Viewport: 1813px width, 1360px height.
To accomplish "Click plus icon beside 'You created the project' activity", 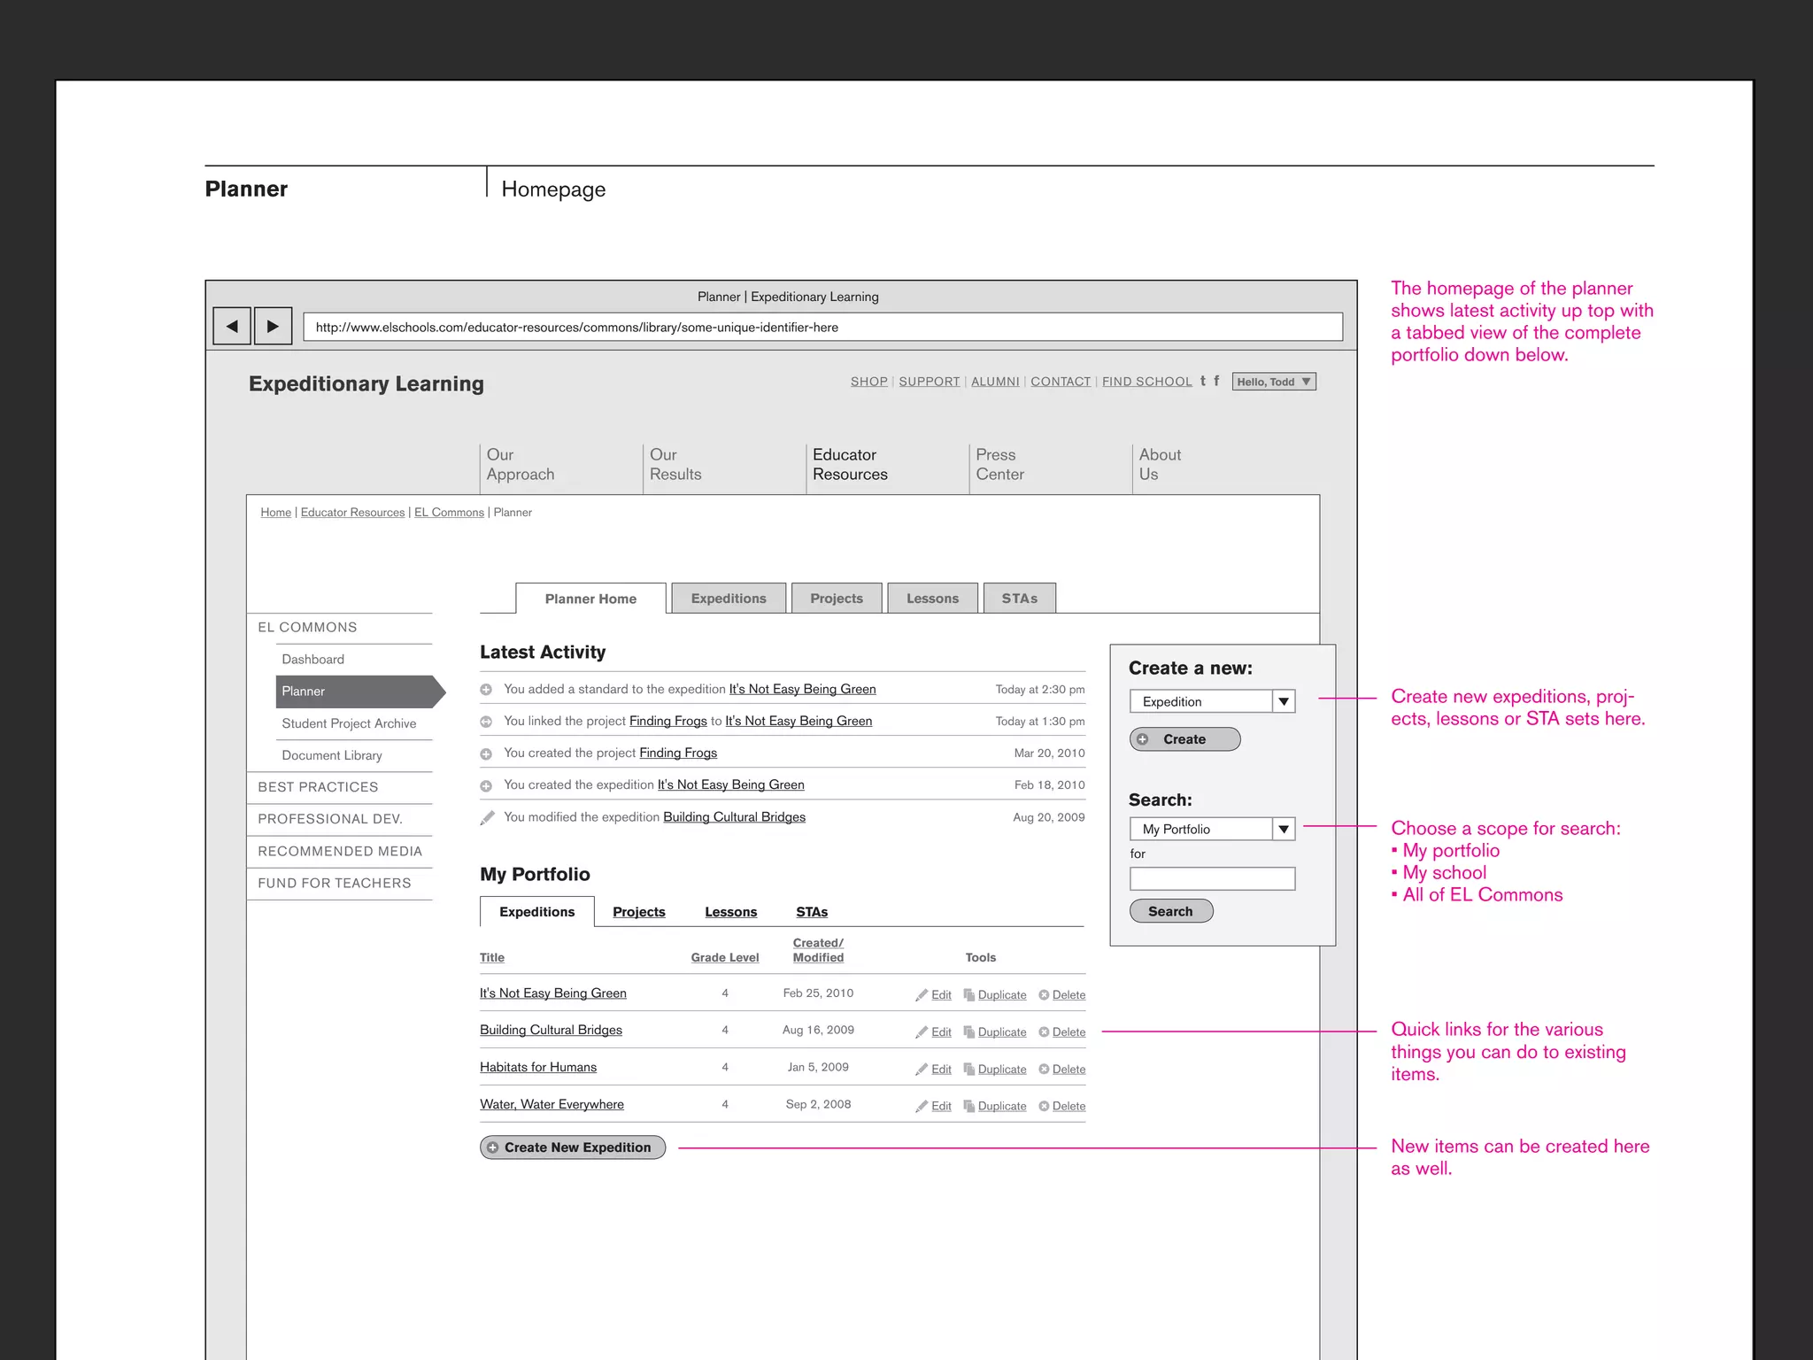I will pyautogui.click(x=486, y=753).
